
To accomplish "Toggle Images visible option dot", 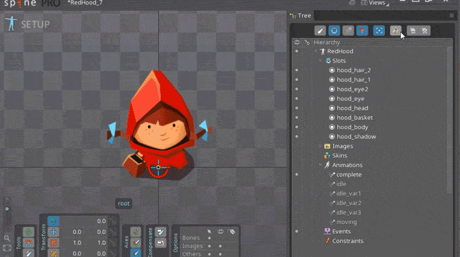I will tap(220, 246).
